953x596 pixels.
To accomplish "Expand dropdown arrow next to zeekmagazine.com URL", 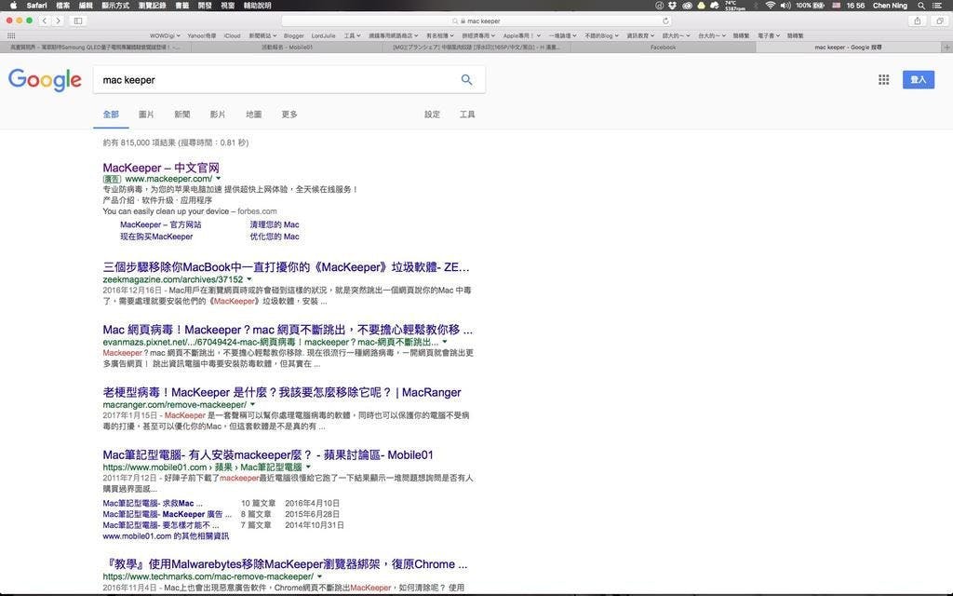I will (x=249, y=279).
